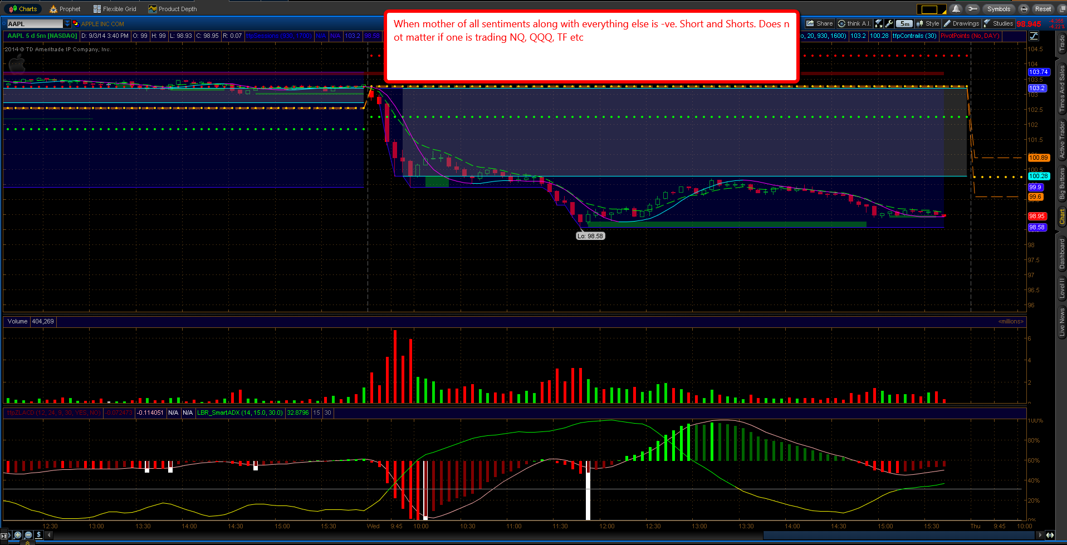Open the Drawings pencil menu
The width and height of the screenshot is (1067, 545).
[x=961, y=23]
